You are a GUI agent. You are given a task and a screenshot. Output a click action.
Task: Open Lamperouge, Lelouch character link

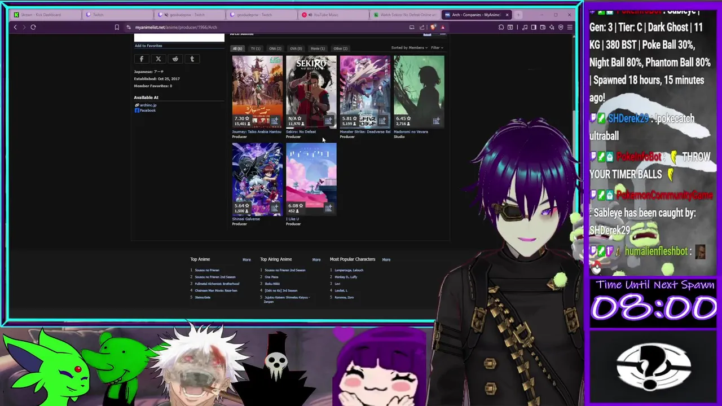(x=349, y=270)
